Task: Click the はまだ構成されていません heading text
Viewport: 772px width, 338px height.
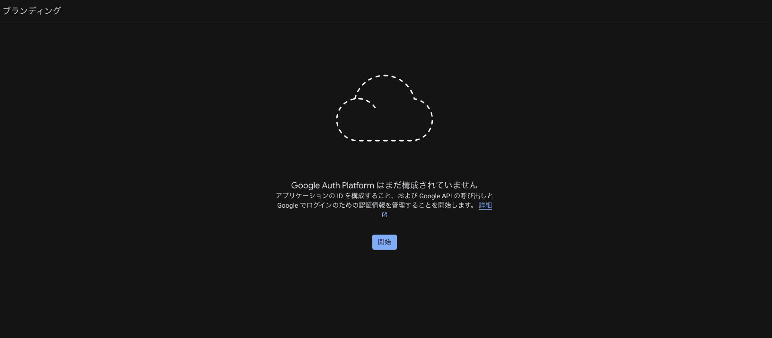Action: point(427,186)
